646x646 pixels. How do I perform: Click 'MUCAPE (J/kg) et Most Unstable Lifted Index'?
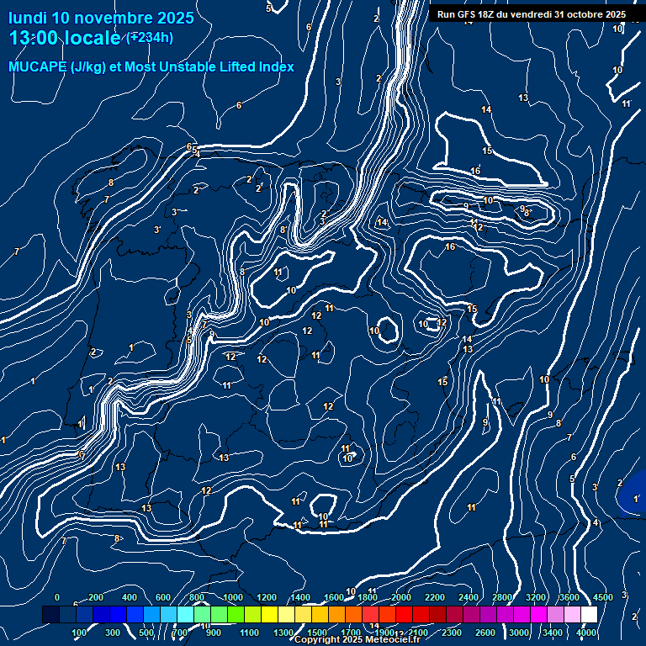pyautogui.click(x=151, y=66)
